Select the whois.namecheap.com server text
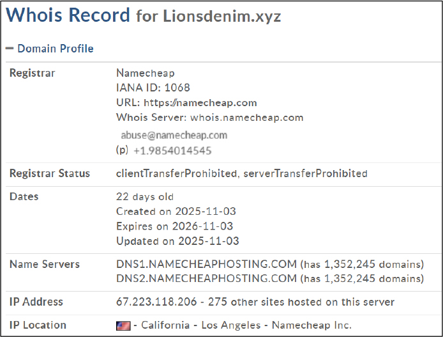 (x=246, y=118)
